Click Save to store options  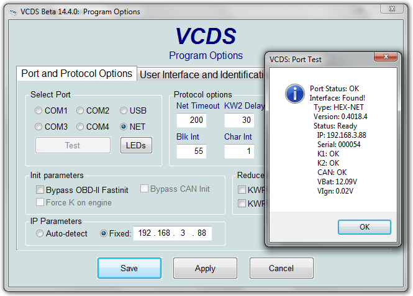pos(129,268)
